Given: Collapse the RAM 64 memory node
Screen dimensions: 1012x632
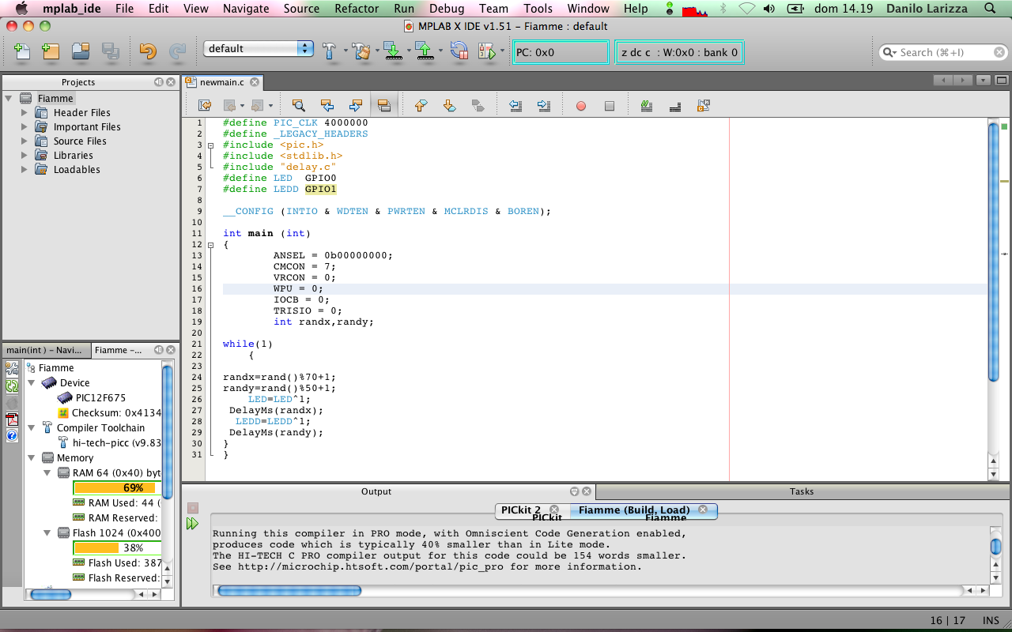Looking at the screenshot, I should coord(47,473).
